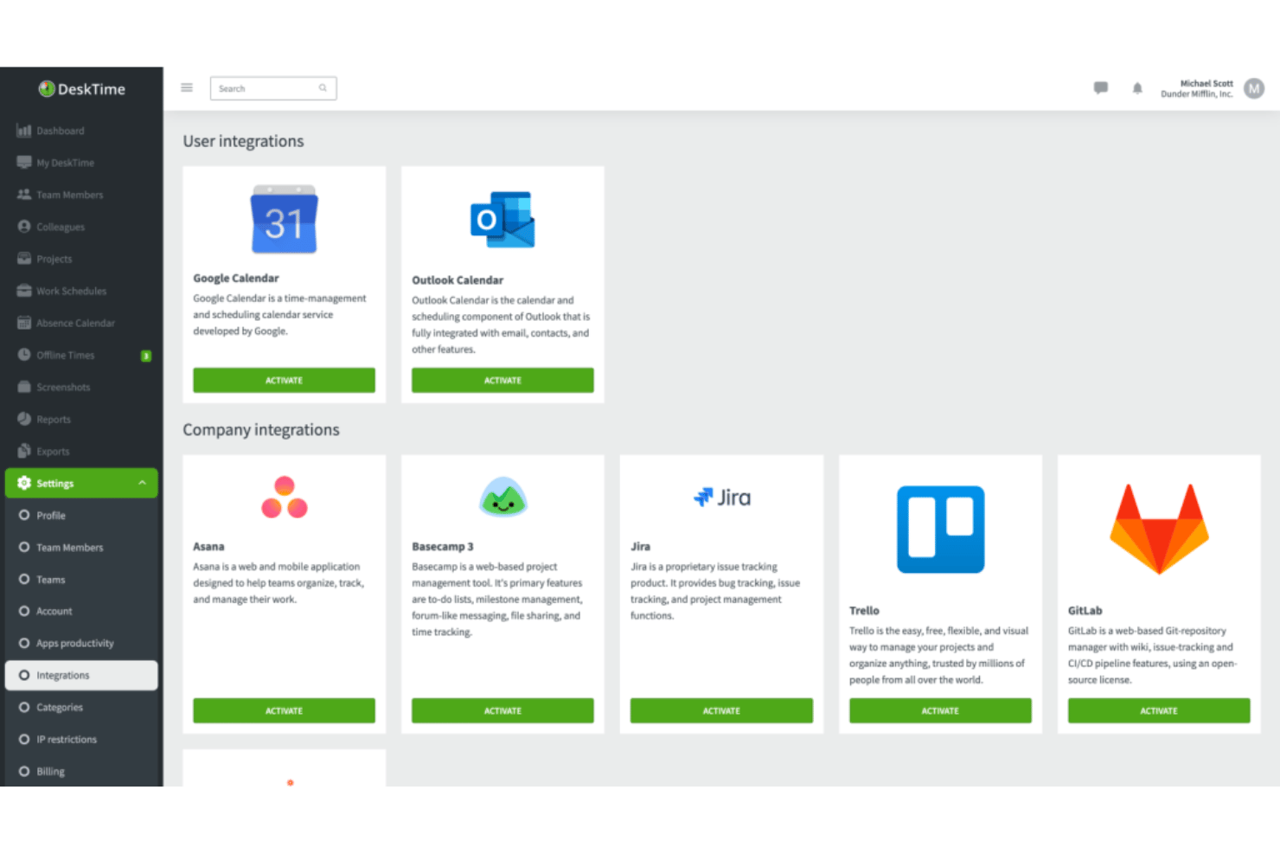The height and width of the screenshot is (854, 1280).
Task: Click the Colleagues person icon
Action: (24, 227)
